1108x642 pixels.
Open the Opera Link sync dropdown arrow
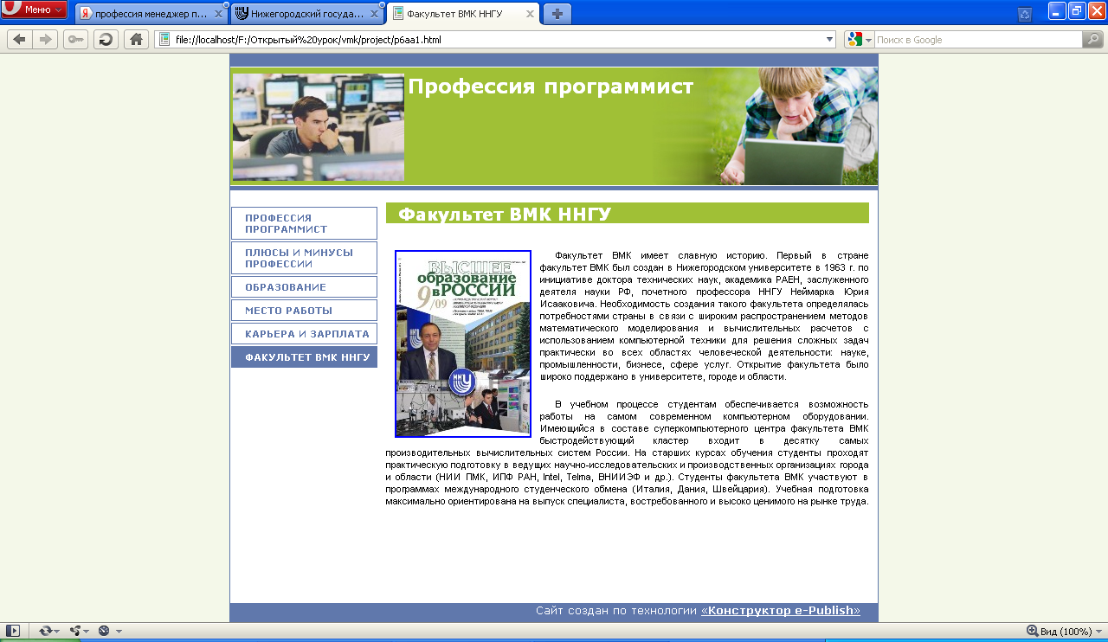pyautogui.click(x=58, y=632)
